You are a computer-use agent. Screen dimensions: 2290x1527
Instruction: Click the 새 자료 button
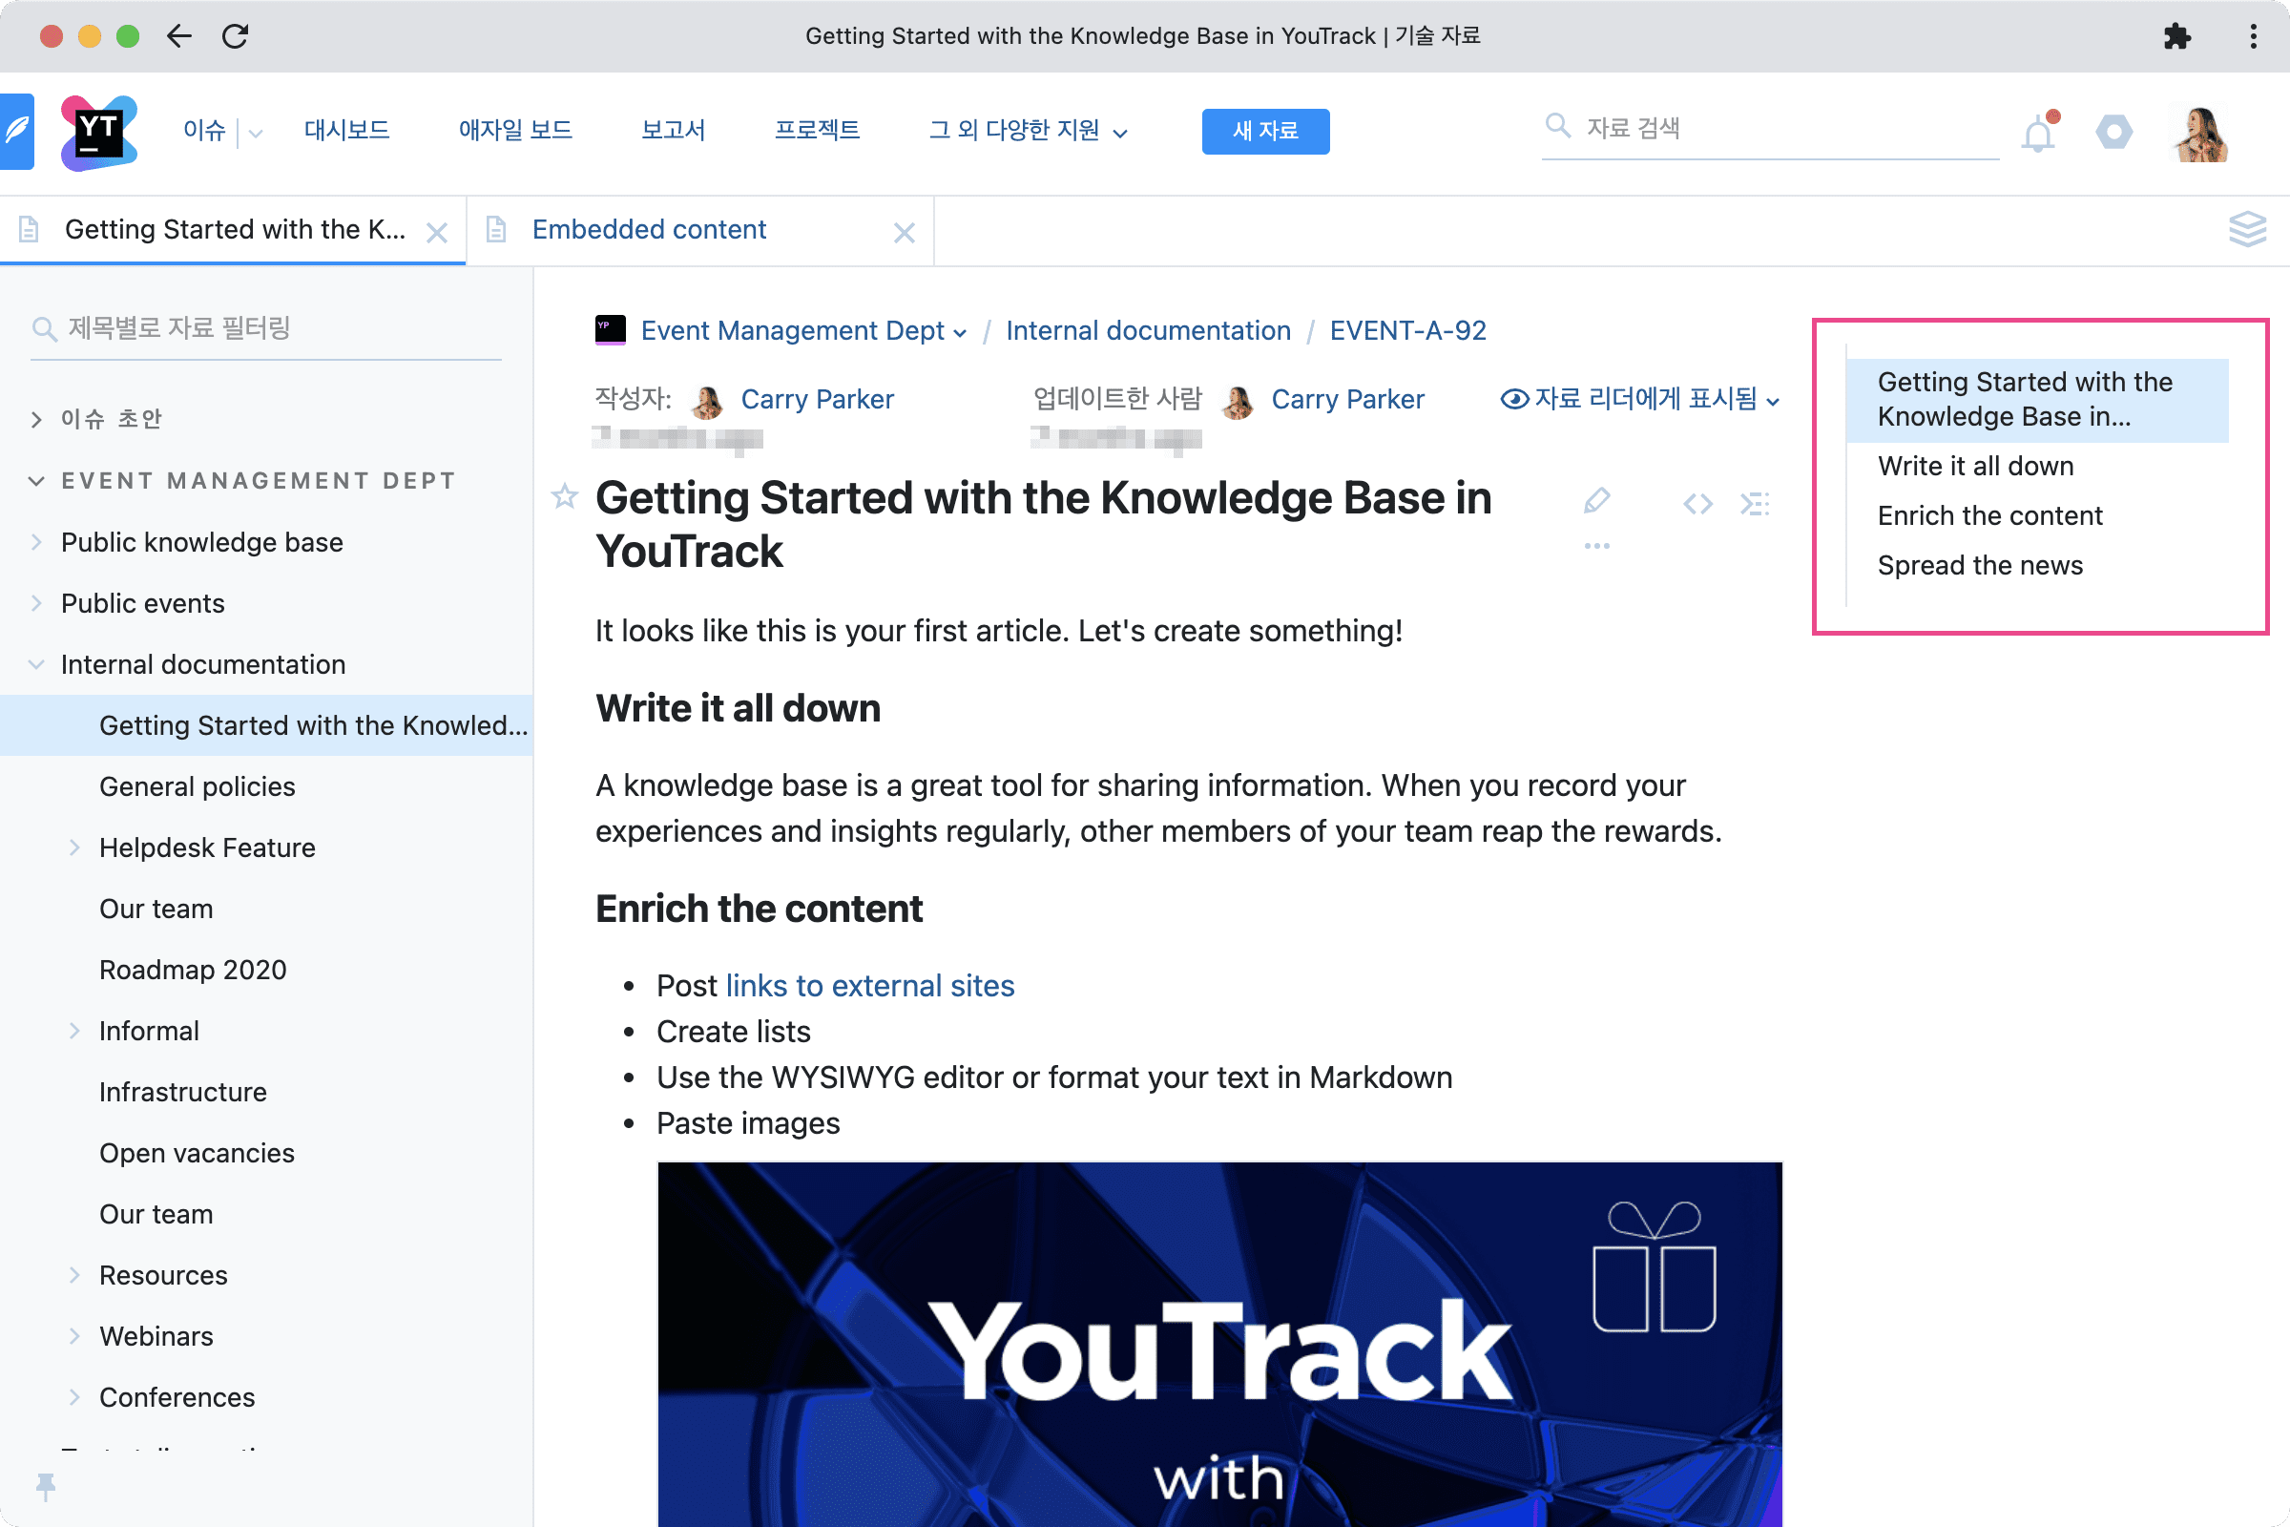pos(1265,131)
